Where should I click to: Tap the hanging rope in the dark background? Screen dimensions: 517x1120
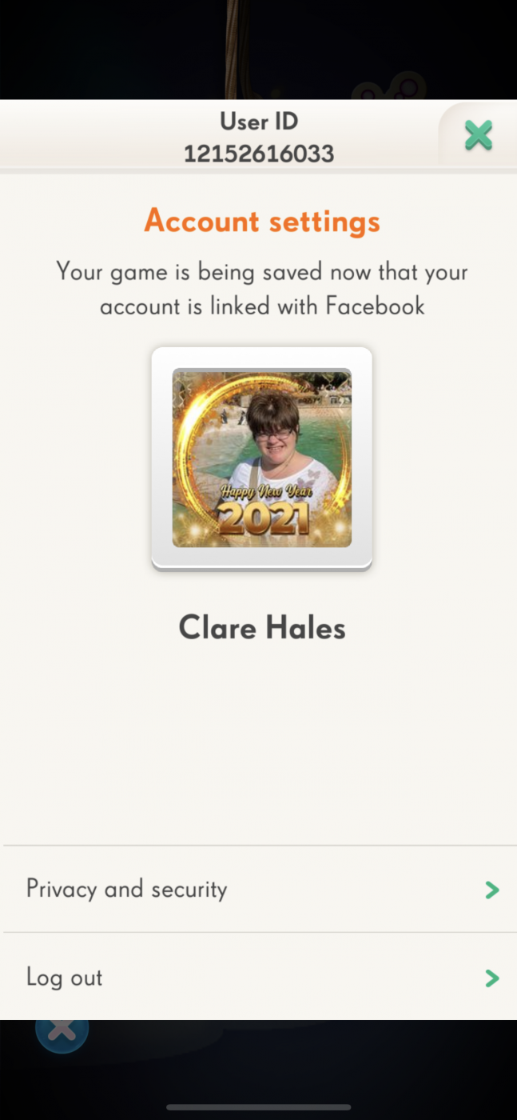click(236, 50)
